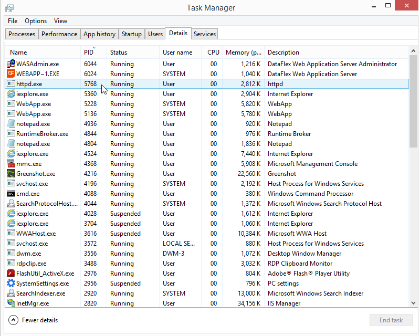This screenshot has width=420, height=336.
Task: Click the 34,156 K memory value
Action: tap(249, 303)
